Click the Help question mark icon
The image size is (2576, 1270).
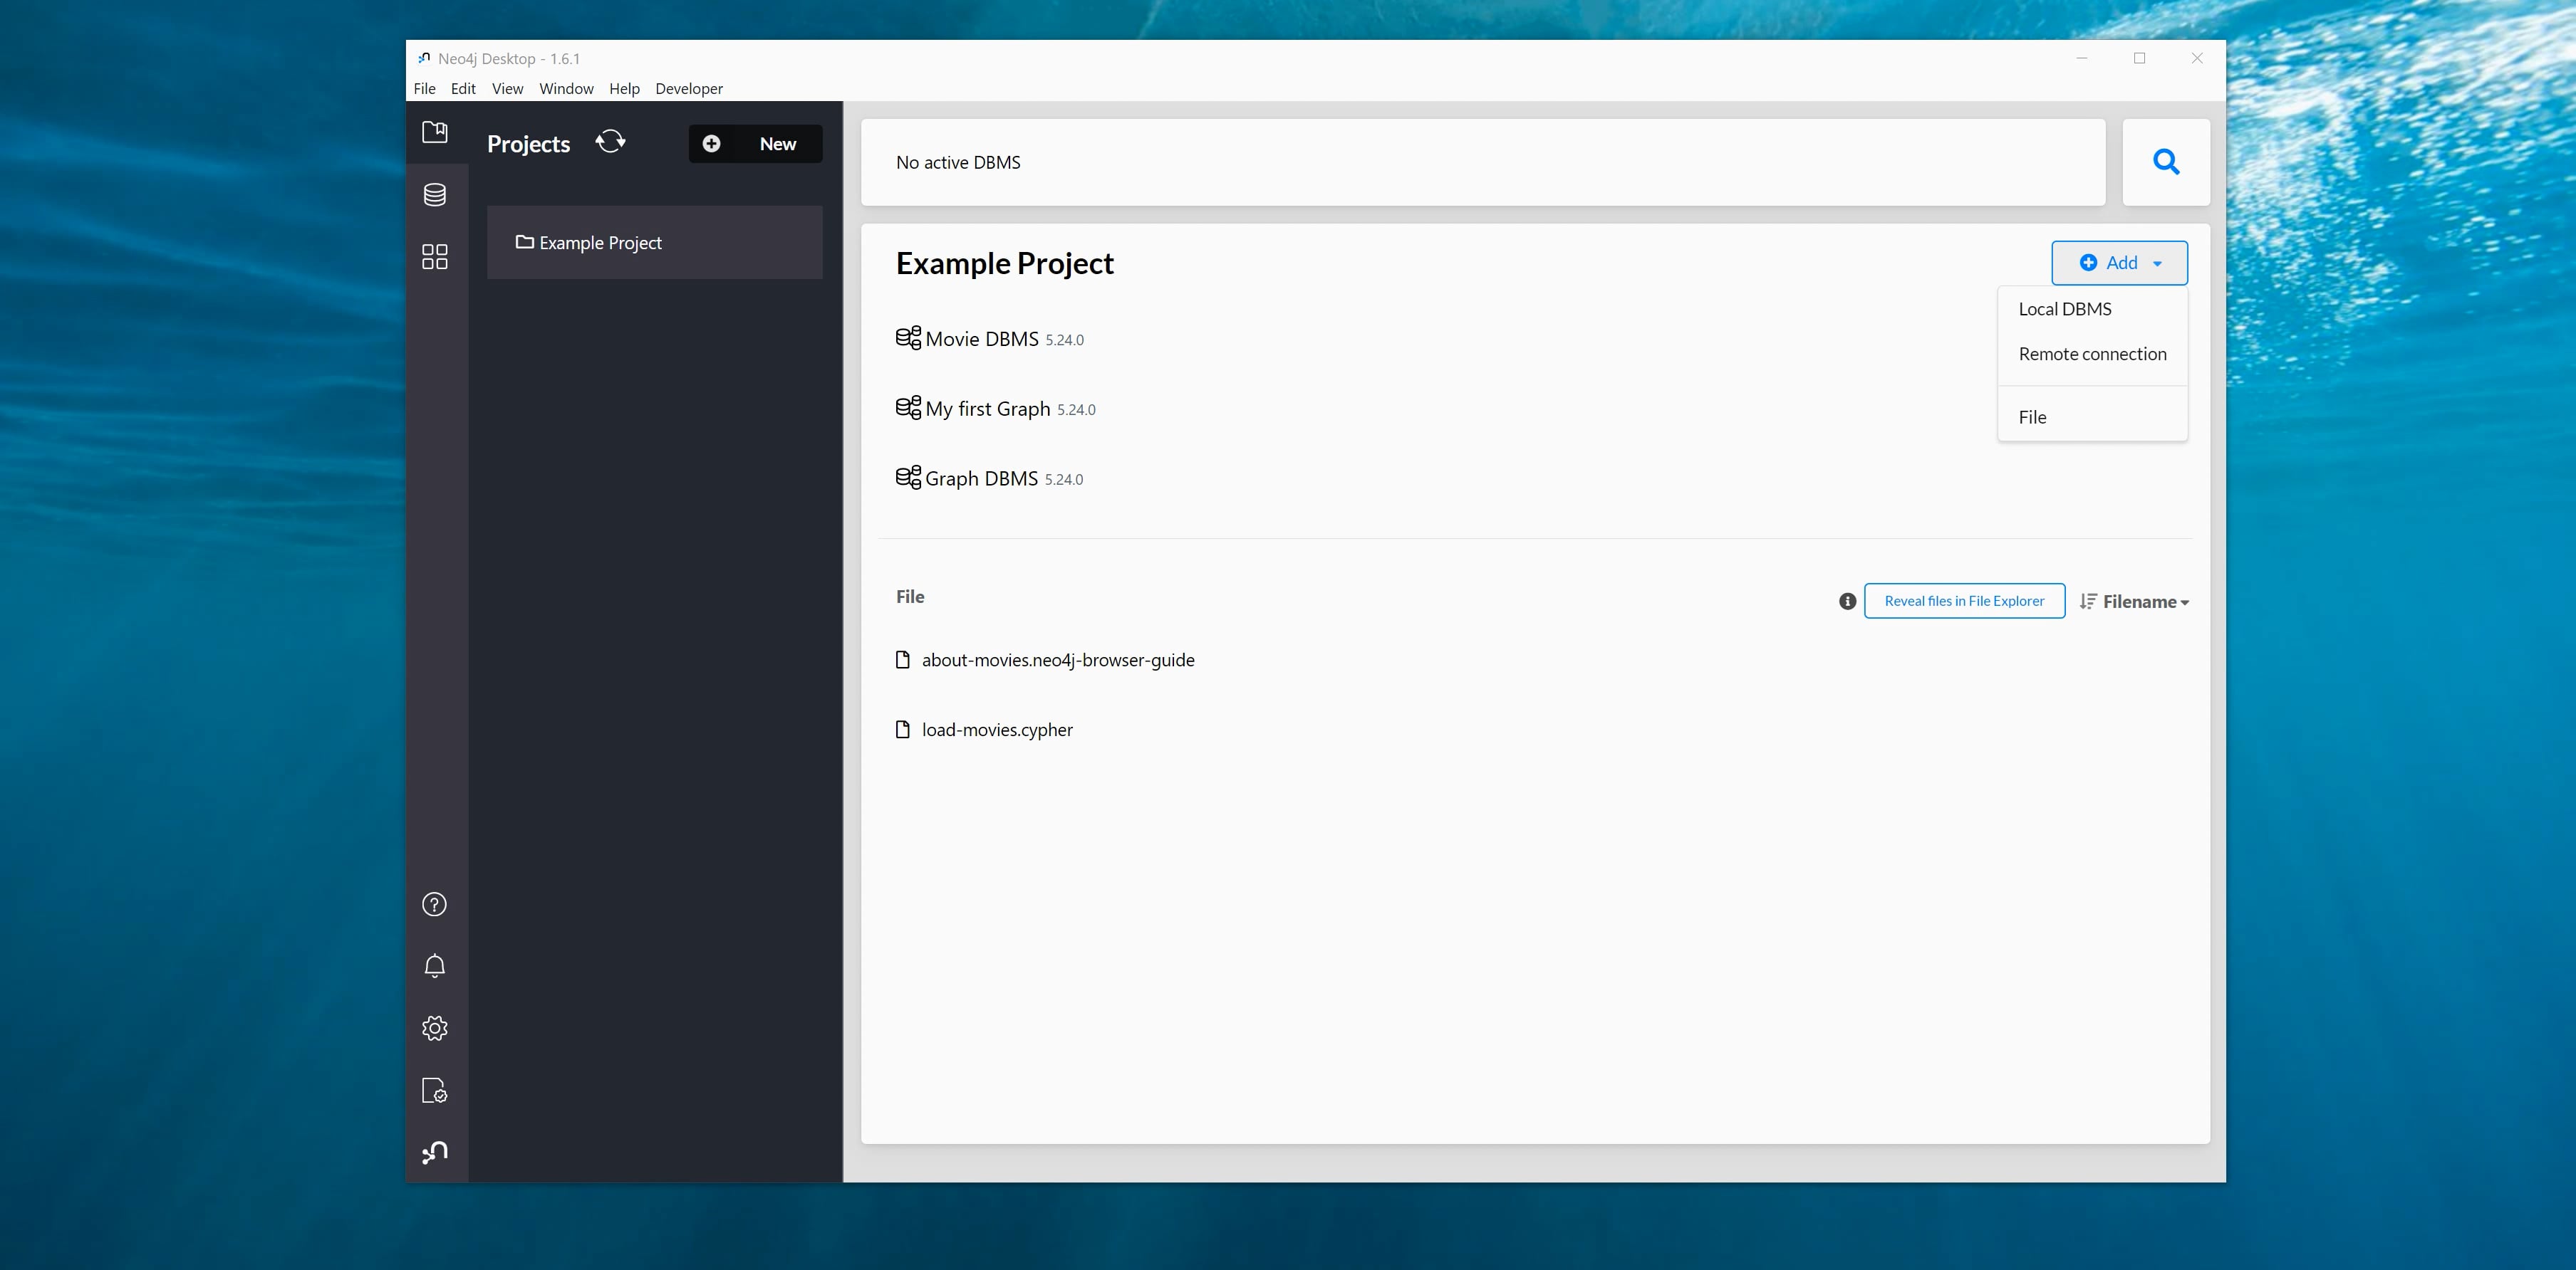pos(434,904)
